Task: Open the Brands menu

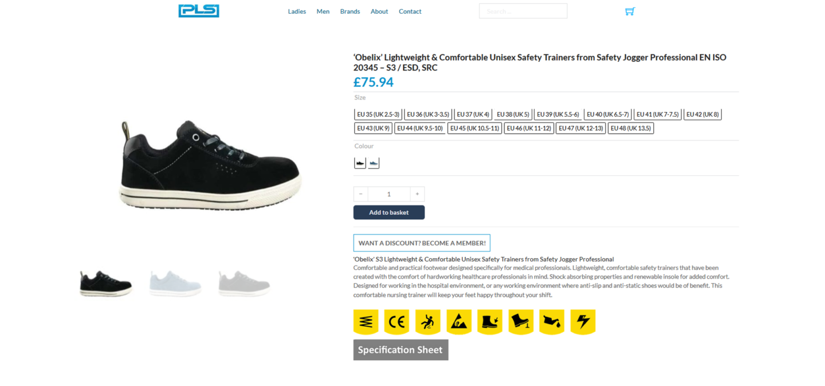Action: pyautogui.click(x=350, y=11)
